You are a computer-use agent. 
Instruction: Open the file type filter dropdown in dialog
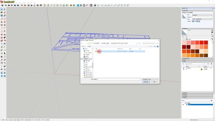pos(150,79)
